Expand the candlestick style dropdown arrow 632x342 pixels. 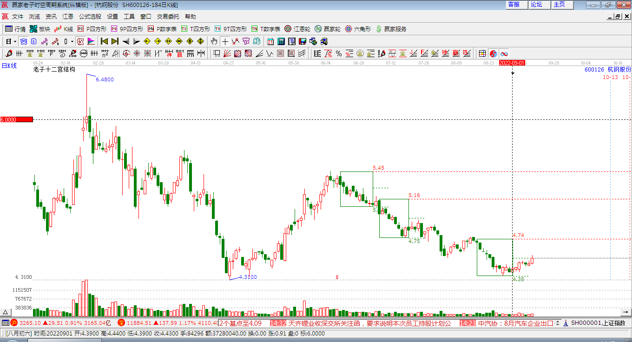[72, 41]
